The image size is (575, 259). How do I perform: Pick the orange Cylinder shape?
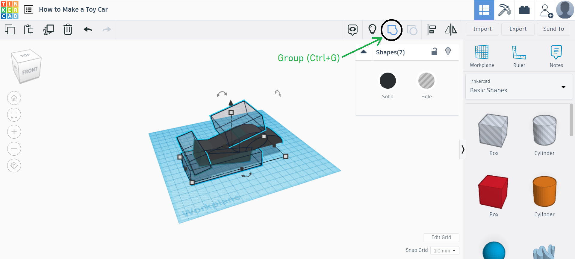tap(544, 192)
